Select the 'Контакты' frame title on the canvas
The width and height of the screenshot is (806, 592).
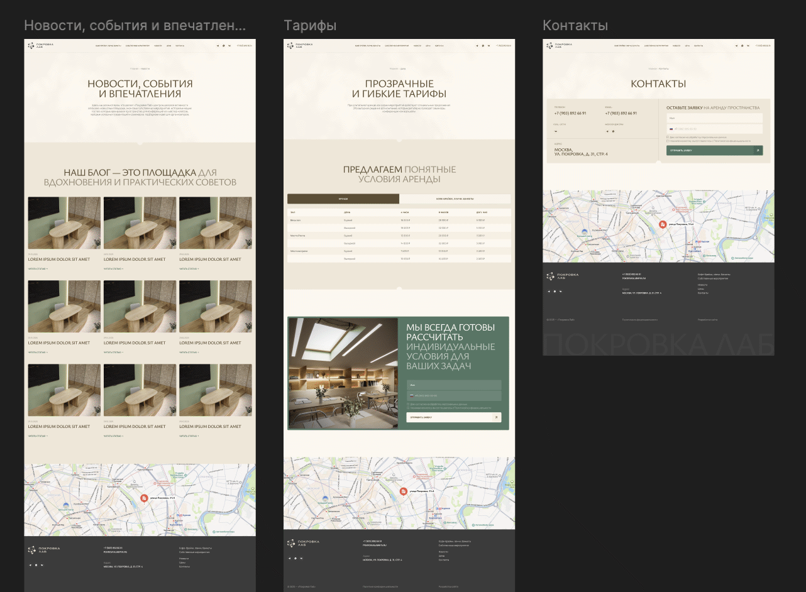point(575,26)
